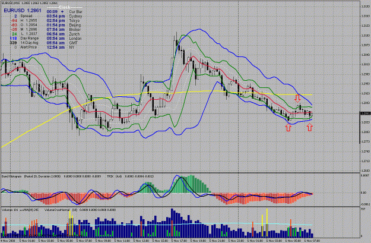
Task: Click the Beijing clock label
Action: 75,25
